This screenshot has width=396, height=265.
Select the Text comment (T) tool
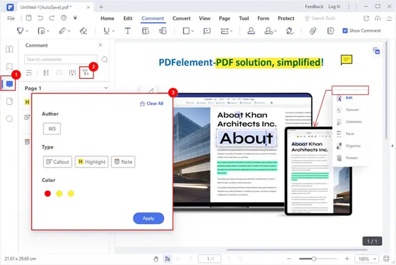click(128, 31)
